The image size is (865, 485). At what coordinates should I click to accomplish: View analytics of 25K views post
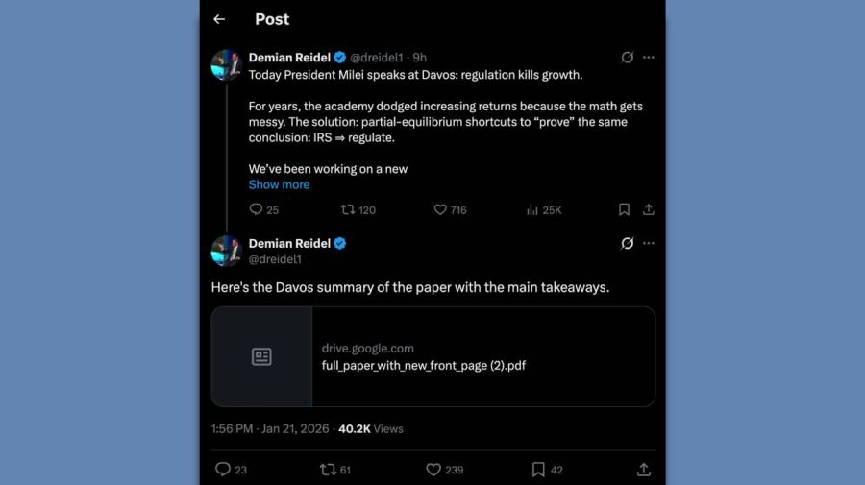pos(532,209)
